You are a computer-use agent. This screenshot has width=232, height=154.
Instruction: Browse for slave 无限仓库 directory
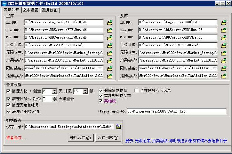[224, 53]
